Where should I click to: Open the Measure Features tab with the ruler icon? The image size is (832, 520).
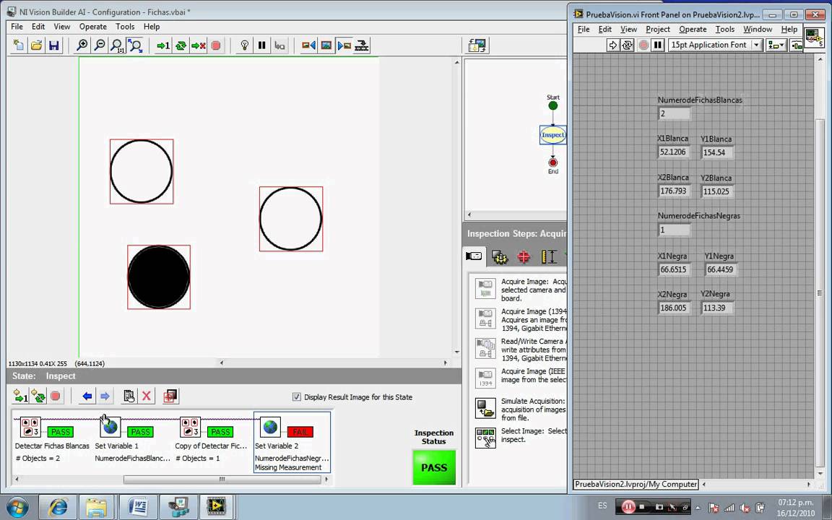point(548,257)
